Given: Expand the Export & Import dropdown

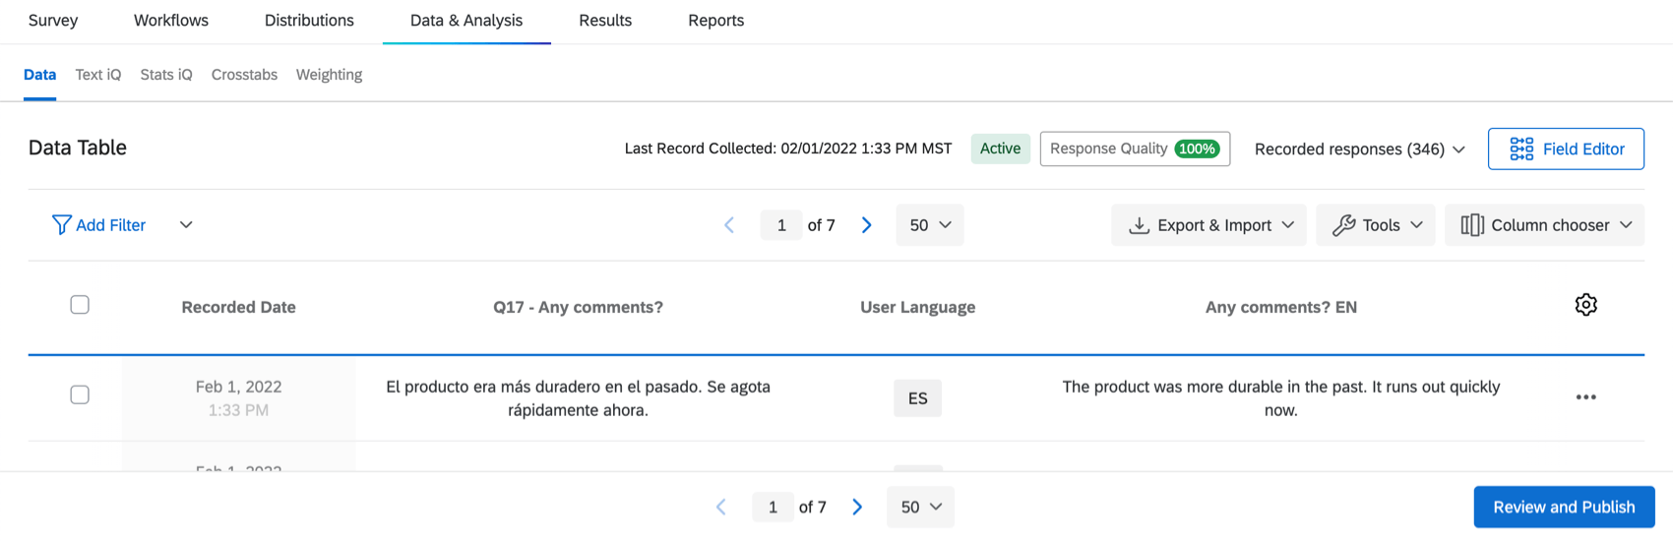Looking at the screenshot, I should click(x=1208, y=225).
